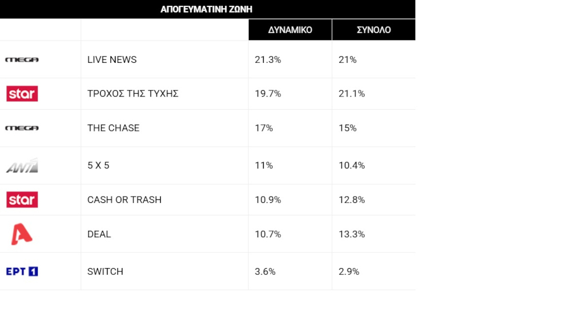Viewport: 572px width, 324px height.
Task: Click the 21.3% ΔΥΝΑΜΙΚΟ value for LIVE NEWS
Action: click(268, 60)
